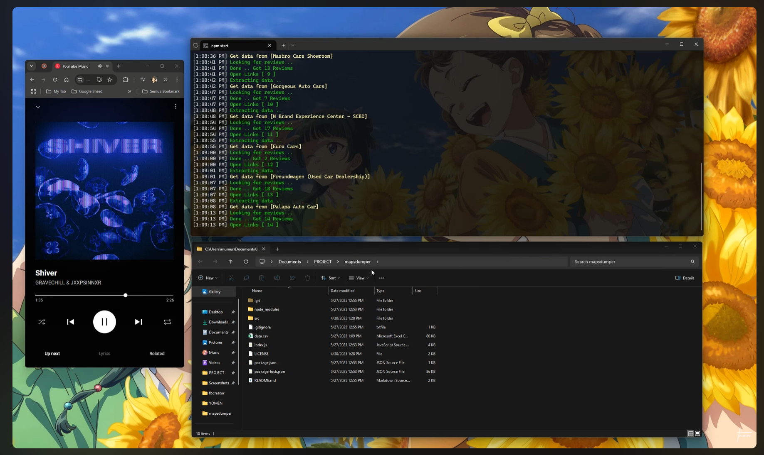Skip to the next song
Viewport: 764px width, 455px height.
coord(138,322)
